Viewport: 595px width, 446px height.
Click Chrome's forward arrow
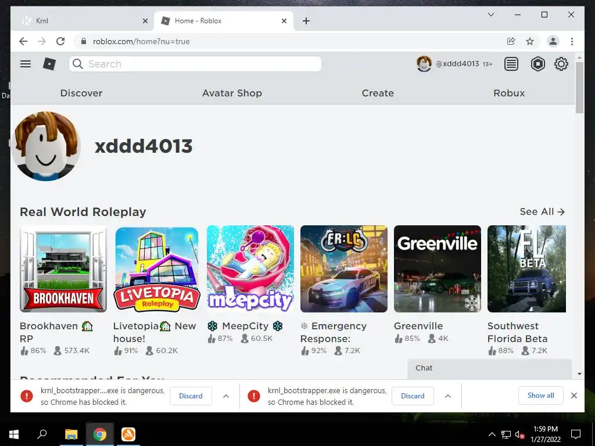42,41
